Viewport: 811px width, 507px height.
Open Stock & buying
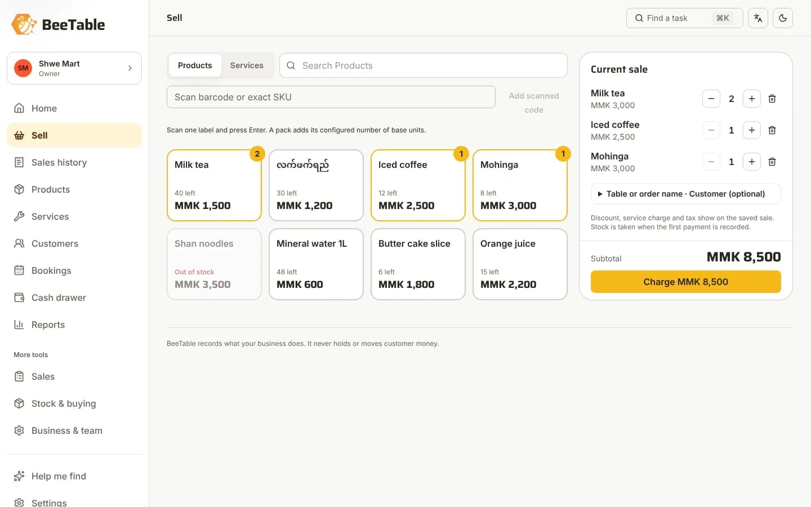pyautogui.click(x=74, y=403)
